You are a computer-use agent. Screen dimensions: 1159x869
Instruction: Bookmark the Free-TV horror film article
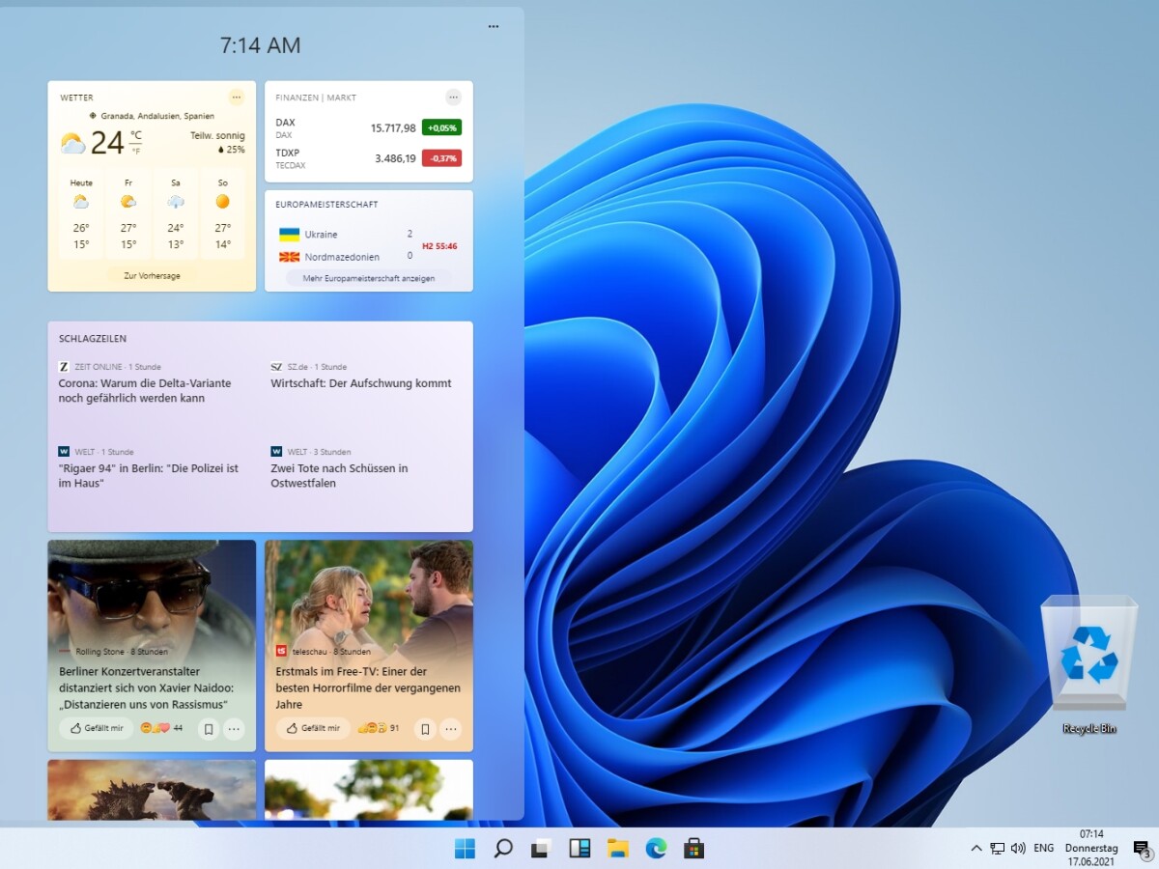click(424, 729)
